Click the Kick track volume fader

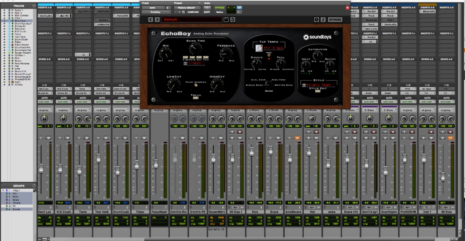point(252,152)
